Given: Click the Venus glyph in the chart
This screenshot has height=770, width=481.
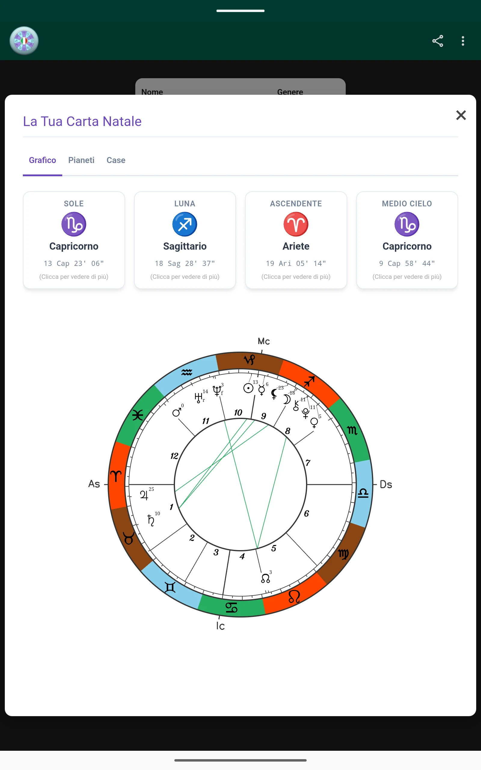Looking at the screenshot, I should (x=314, y=423).
